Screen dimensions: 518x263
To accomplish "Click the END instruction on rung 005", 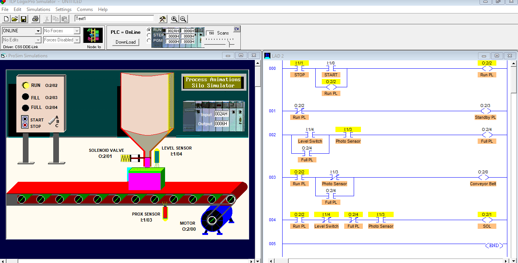I will (494, 246).
